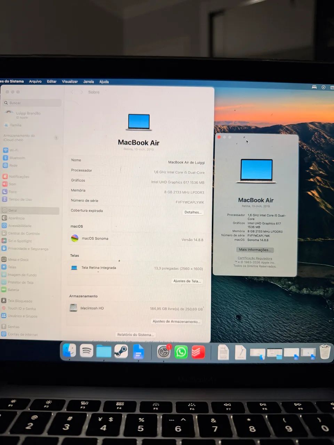
Task: Click the Buscar search field
Action: coord(32,103)
